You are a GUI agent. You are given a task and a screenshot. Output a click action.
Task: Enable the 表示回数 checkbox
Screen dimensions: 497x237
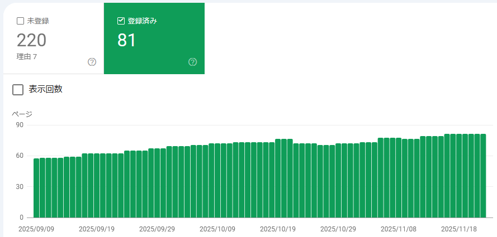pos(18,90)
